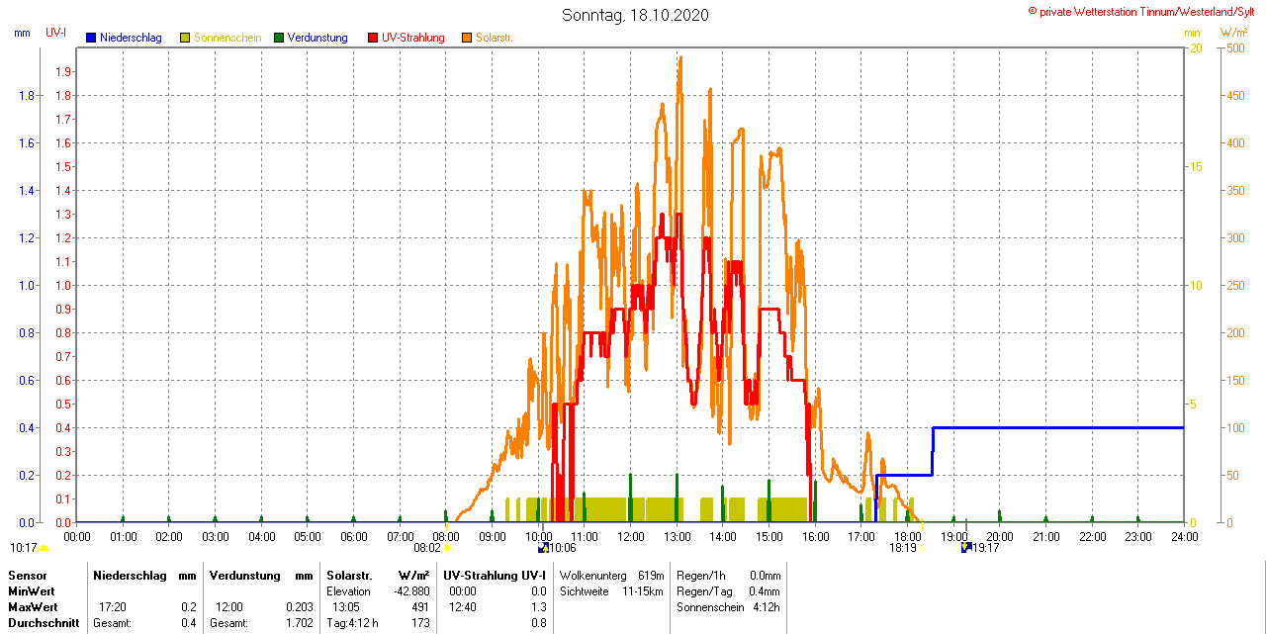Click the 1.8 tick label on the blue mm axis

click(x=28, y=95)
